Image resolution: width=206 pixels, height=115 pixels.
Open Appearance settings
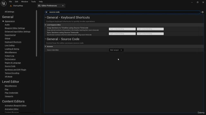tap(10, 21)
